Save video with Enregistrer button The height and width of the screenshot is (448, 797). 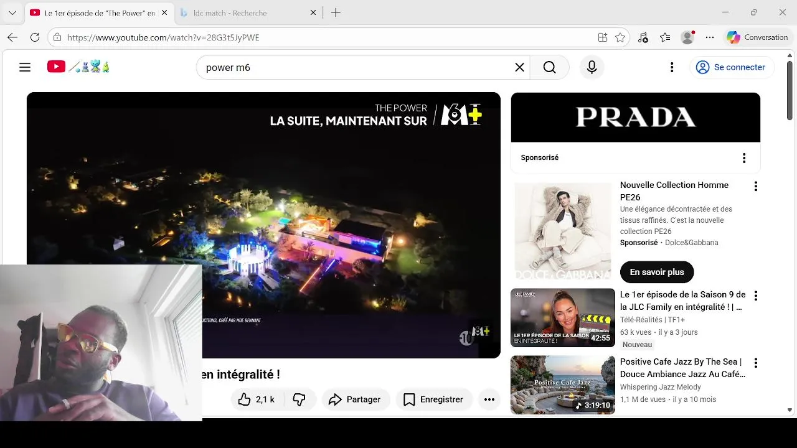(434, 399)
